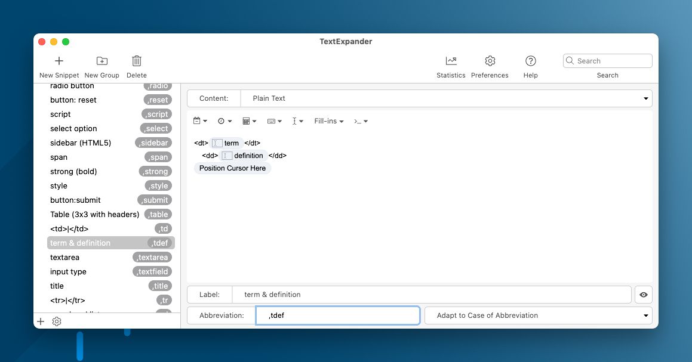
Task: Expand the Content type dropdown
Action: 446,98
